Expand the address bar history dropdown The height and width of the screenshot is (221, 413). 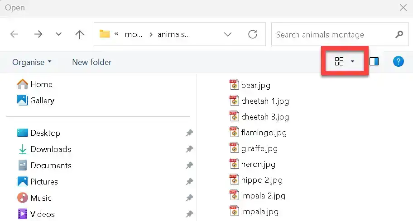[228, 35]
